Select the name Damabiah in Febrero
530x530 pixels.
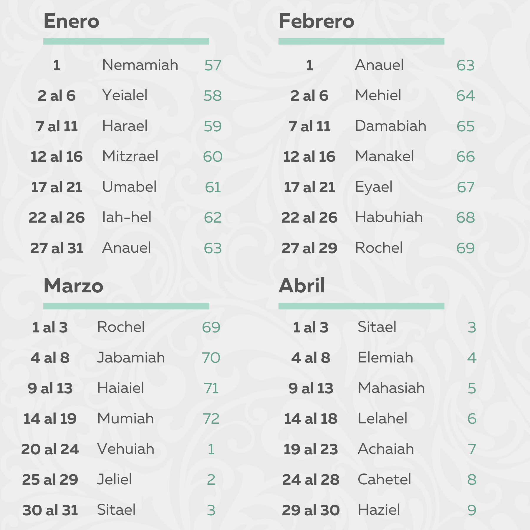390,126
